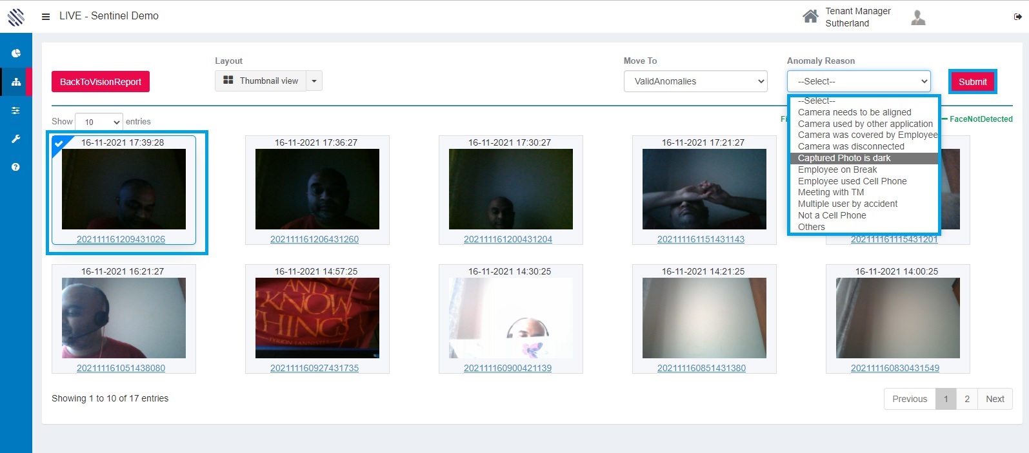This screenshot has width=1029, height=453.
Task: Click the Submit button
Action: pos(972,82)
